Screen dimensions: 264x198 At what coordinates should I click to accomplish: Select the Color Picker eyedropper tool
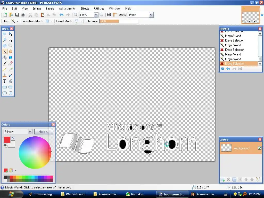coord(10,69)
